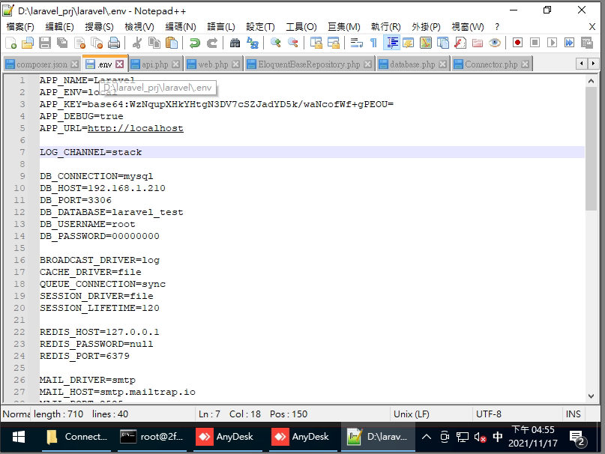Click INS mode in status bar
The width and height of the screenshot is (605, 454).
tap(573, 414)
